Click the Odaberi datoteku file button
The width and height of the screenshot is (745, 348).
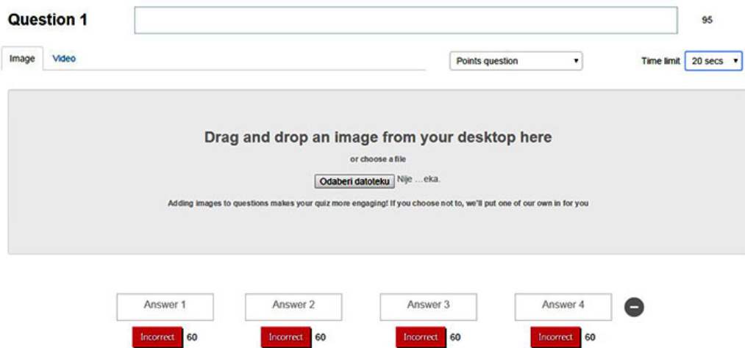[354, 181]
